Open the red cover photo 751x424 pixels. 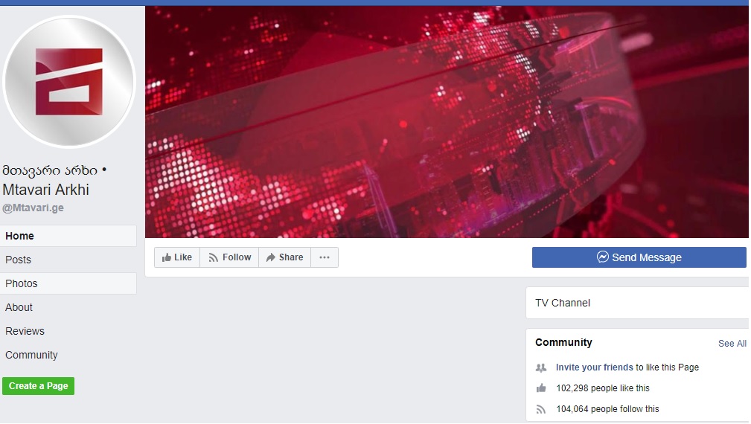coord(447,121)
